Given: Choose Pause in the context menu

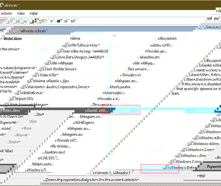Looking at the screenshot, I should click(x=27, y=128).
